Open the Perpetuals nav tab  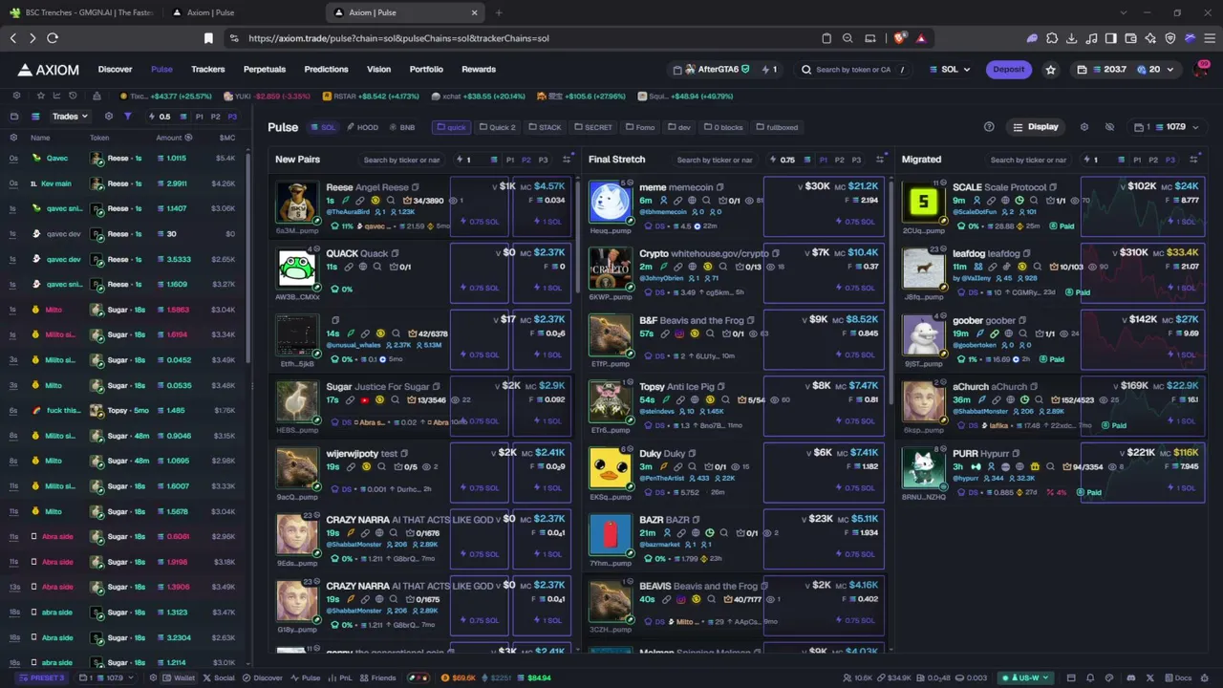[265, 70]
